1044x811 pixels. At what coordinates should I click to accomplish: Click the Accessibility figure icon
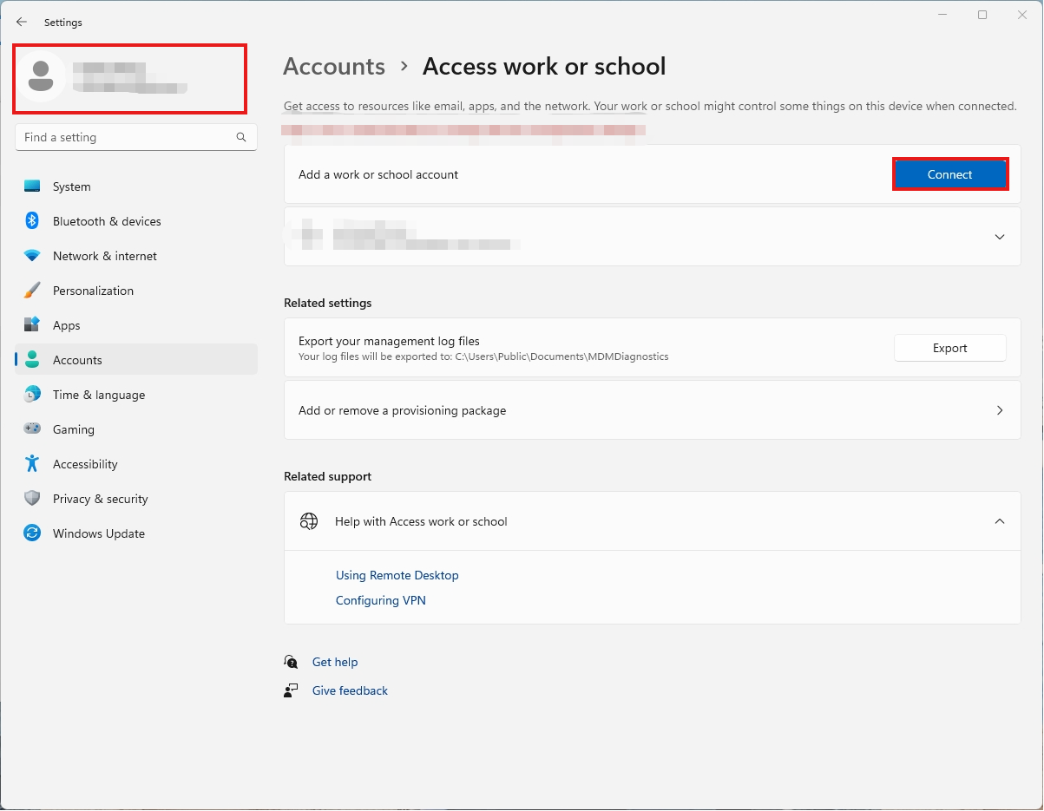click(32, 464)
